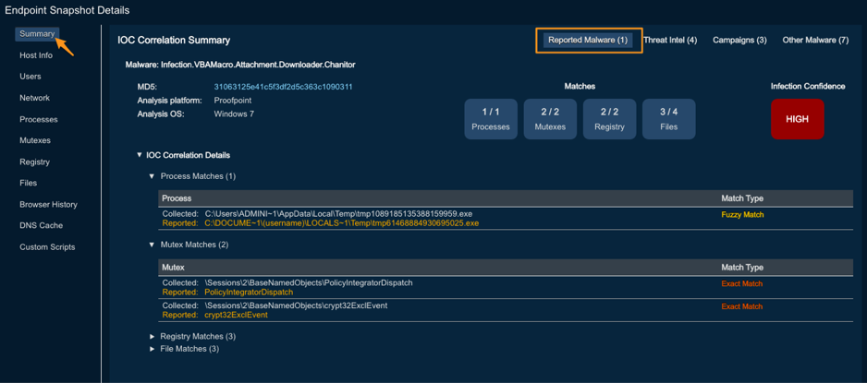The height and width of the screenshot is (383, 867).
Task: Expand the File Matches (3) section
Action: point(153,349)
